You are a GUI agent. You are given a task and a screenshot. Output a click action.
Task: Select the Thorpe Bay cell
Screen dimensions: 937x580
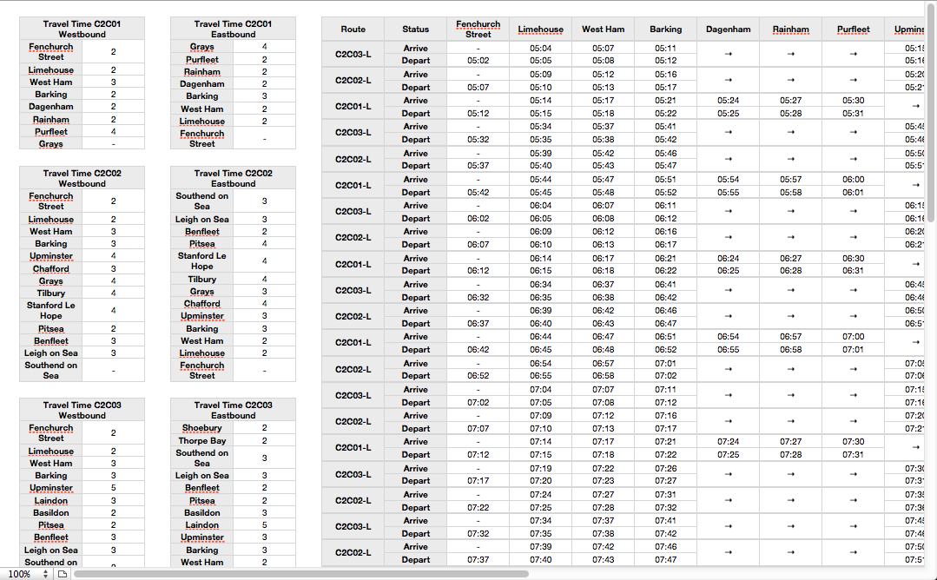click(202, 441)
